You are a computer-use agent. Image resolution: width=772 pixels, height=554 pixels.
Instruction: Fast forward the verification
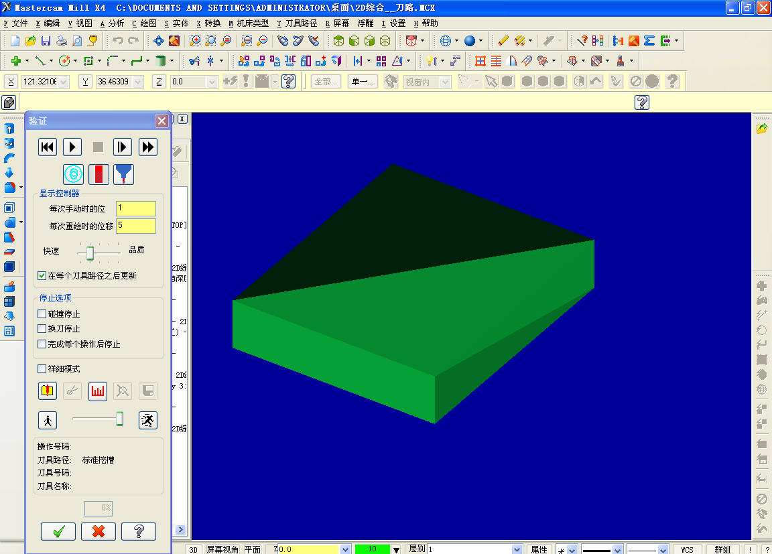pyautogui.click(x=147, y=147)
